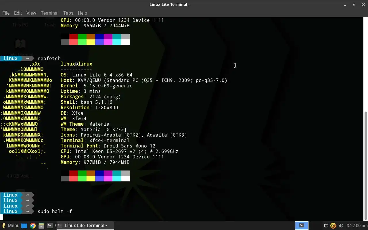Open the display tray icon left of the updater
368x230 pixels.
326,226
